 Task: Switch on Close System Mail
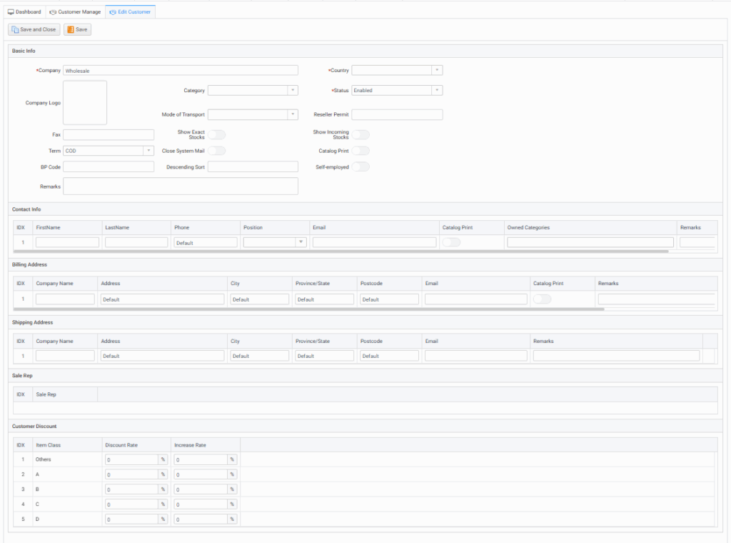pos(216,151)
